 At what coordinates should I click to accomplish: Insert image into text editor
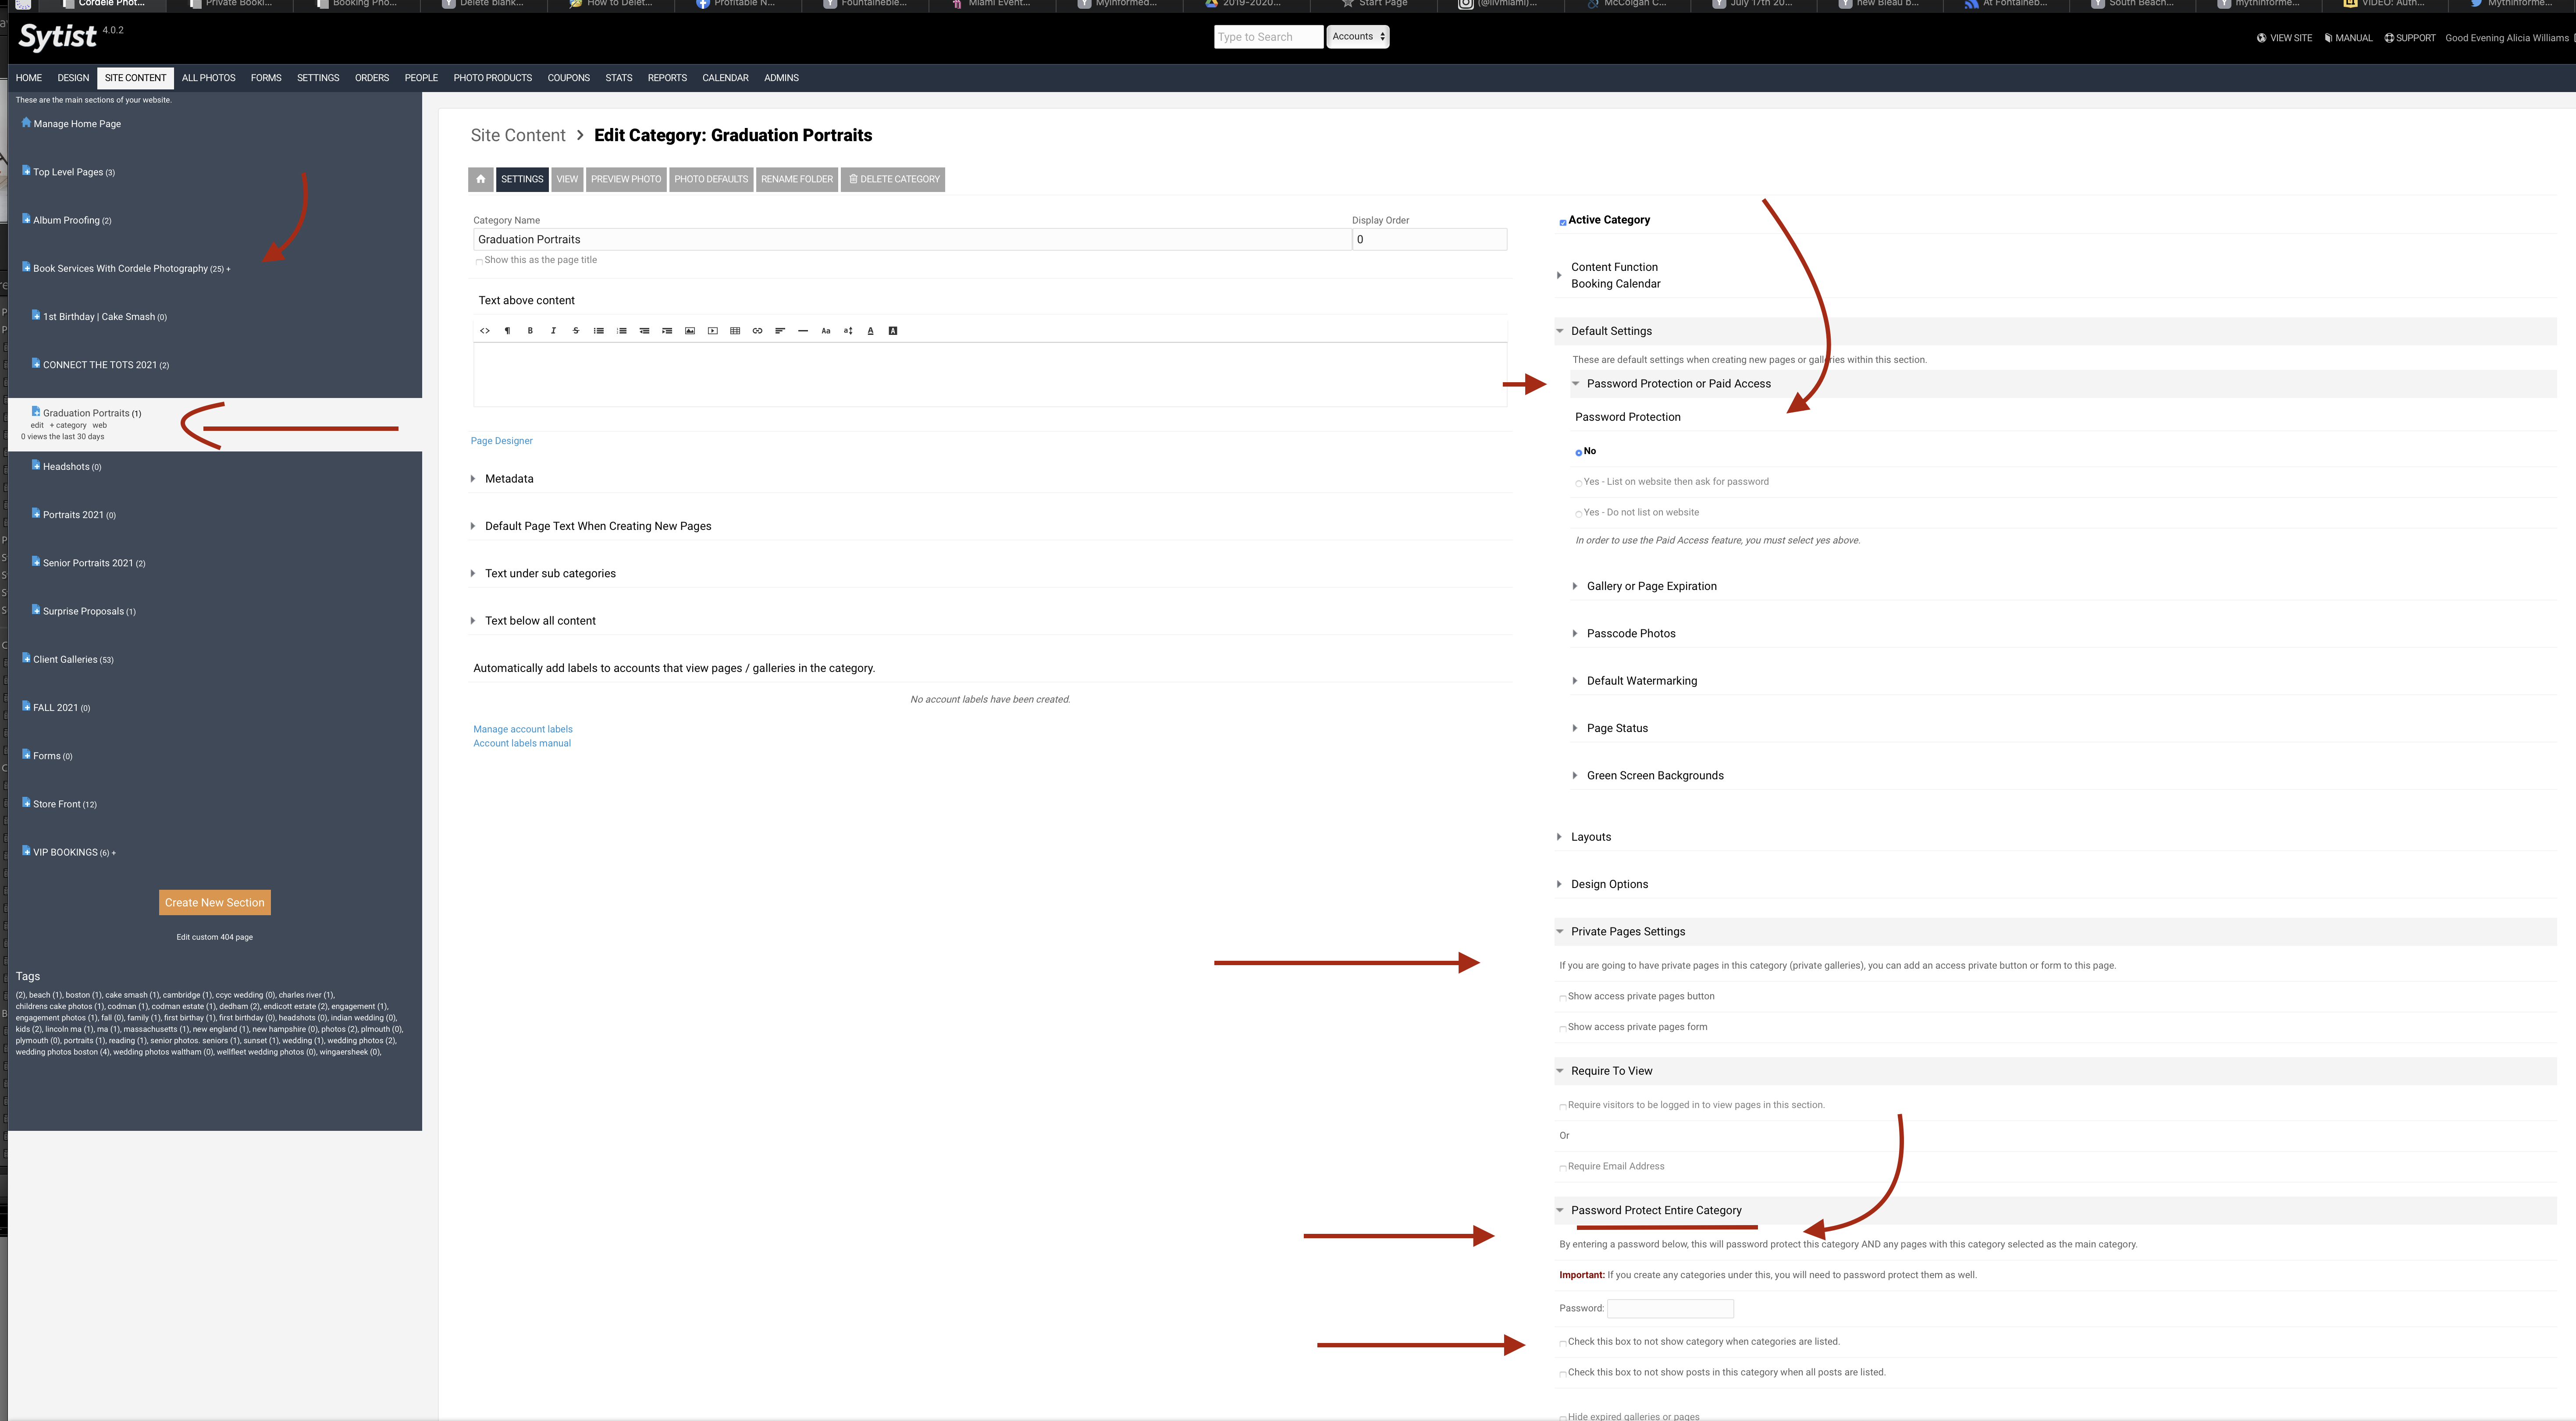point(690,331)
